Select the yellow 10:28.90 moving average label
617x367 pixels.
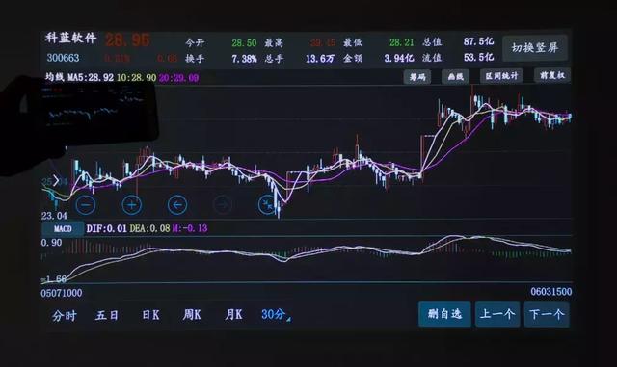tap(136, 77)
